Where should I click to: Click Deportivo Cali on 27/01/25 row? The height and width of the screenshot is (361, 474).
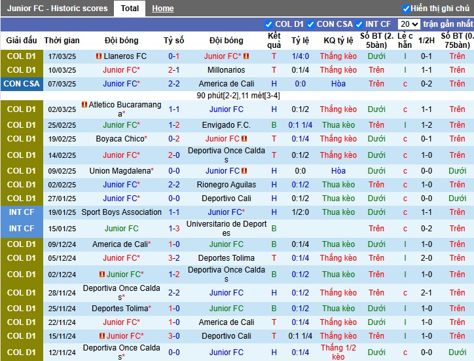click(x=226, y=199)
